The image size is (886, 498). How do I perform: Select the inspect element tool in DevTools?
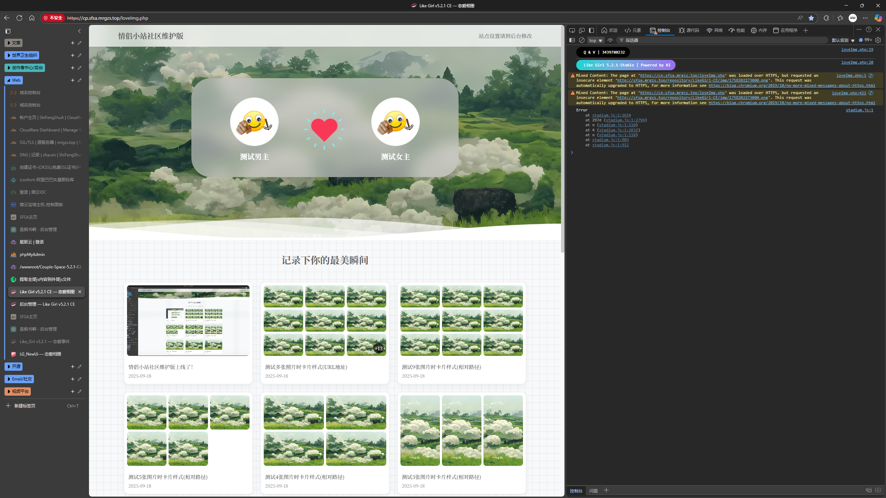click(571, 30)
